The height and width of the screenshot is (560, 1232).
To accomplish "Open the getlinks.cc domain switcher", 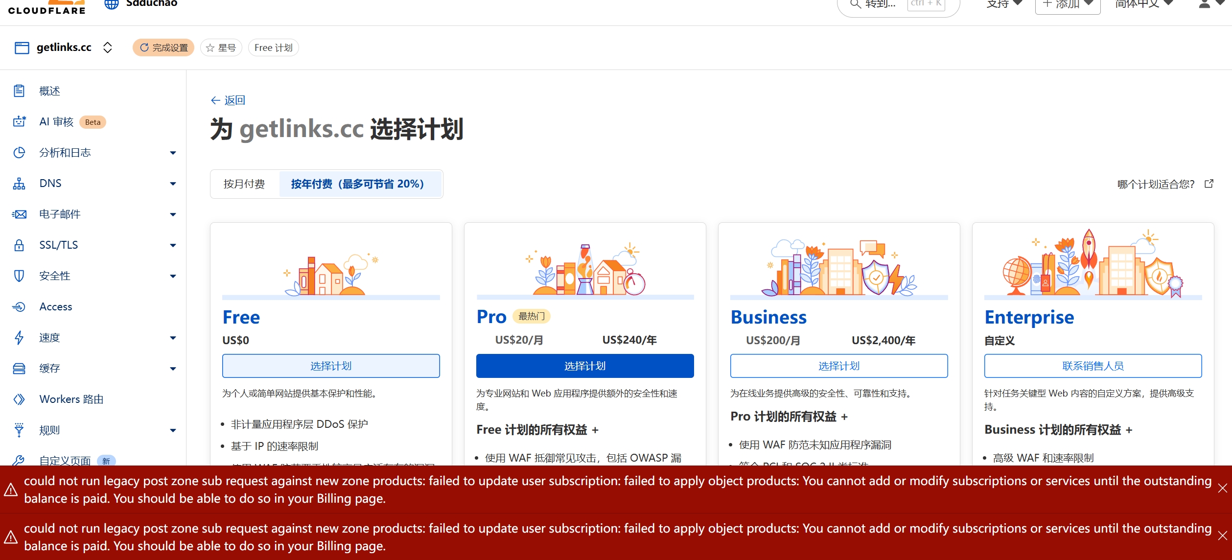I will coord(108,47).
